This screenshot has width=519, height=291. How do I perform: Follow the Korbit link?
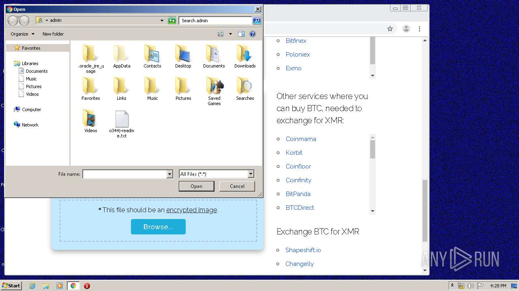point(294,153)
